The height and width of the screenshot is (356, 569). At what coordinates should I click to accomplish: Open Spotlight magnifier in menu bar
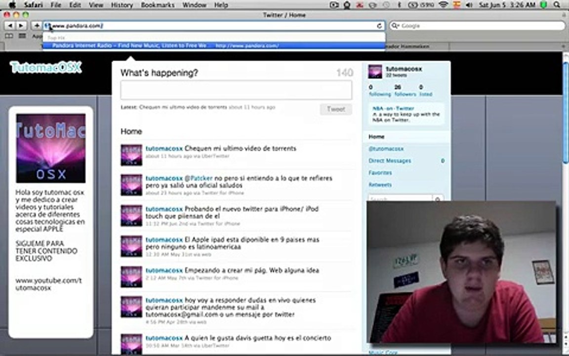coord(557,5)
